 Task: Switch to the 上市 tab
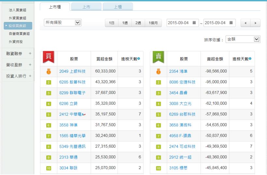(x=86, y=7)
